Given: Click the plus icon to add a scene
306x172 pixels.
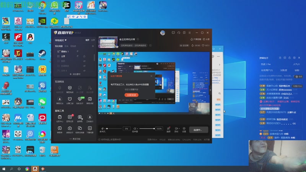Looking at the screenshot, I should coord(93,46).
